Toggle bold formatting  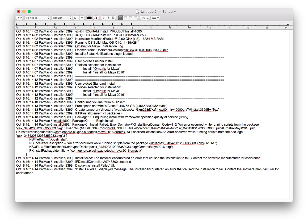(103, 18)
